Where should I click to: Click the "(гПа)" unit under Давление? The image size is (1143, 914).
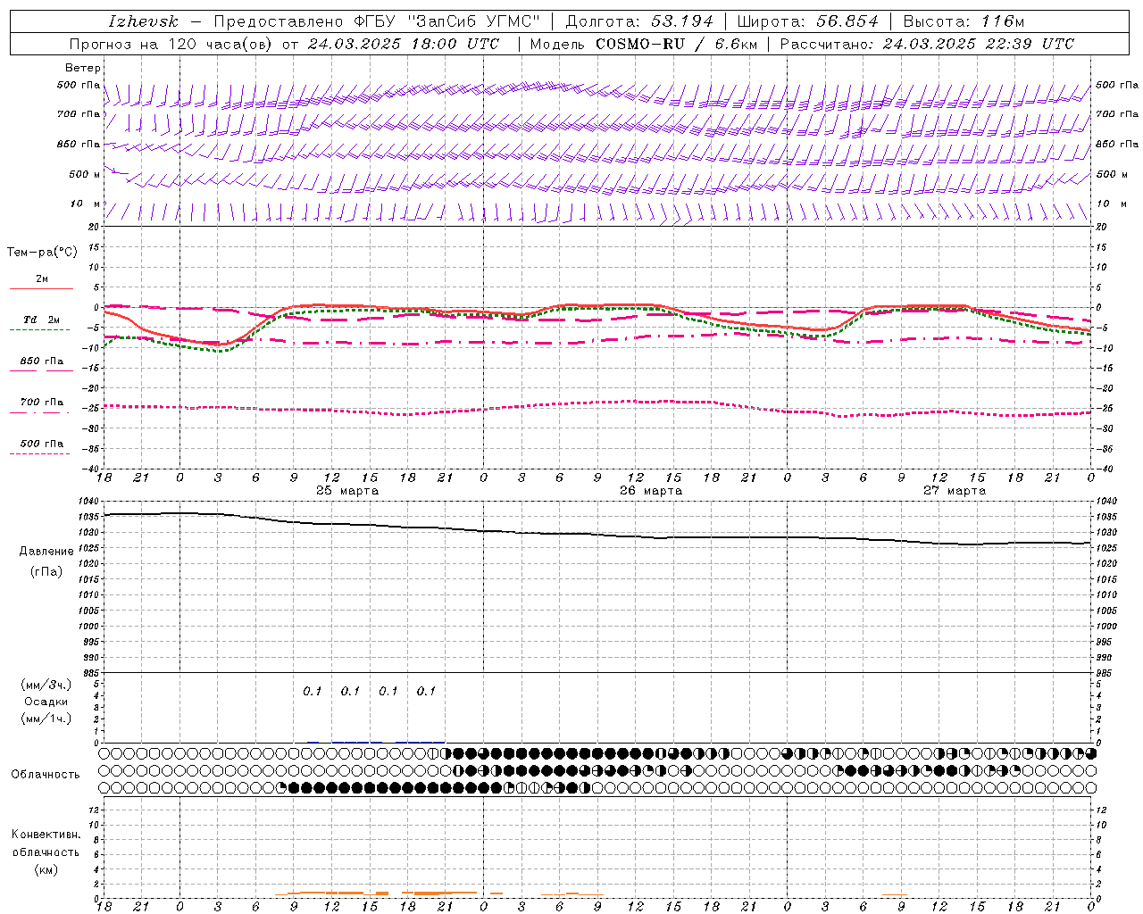(46, 571)
